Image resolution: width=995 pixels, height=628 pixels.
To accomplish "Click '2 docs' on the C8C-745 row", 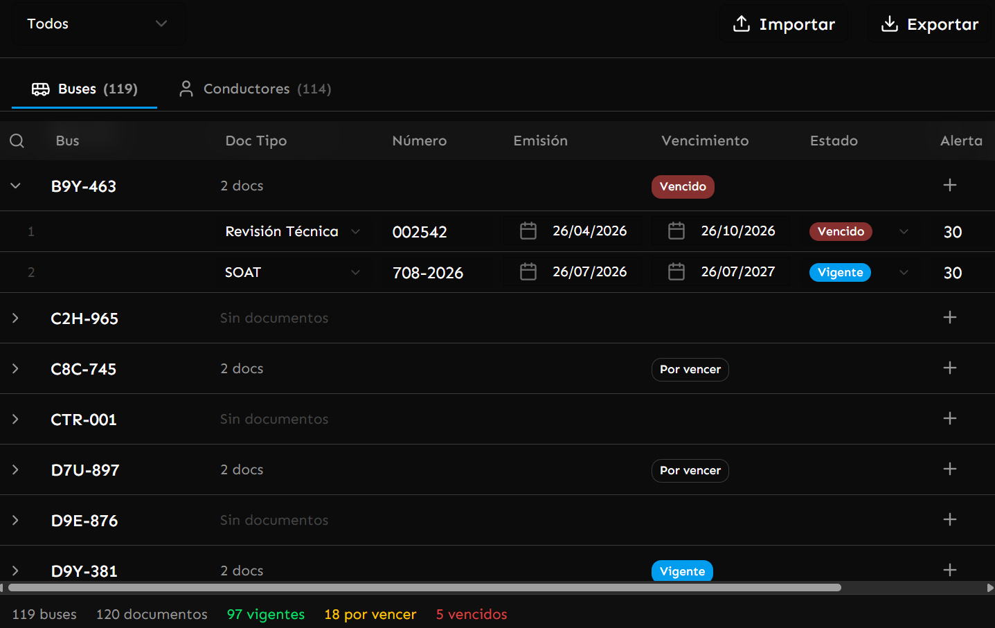I will [242, 368].
